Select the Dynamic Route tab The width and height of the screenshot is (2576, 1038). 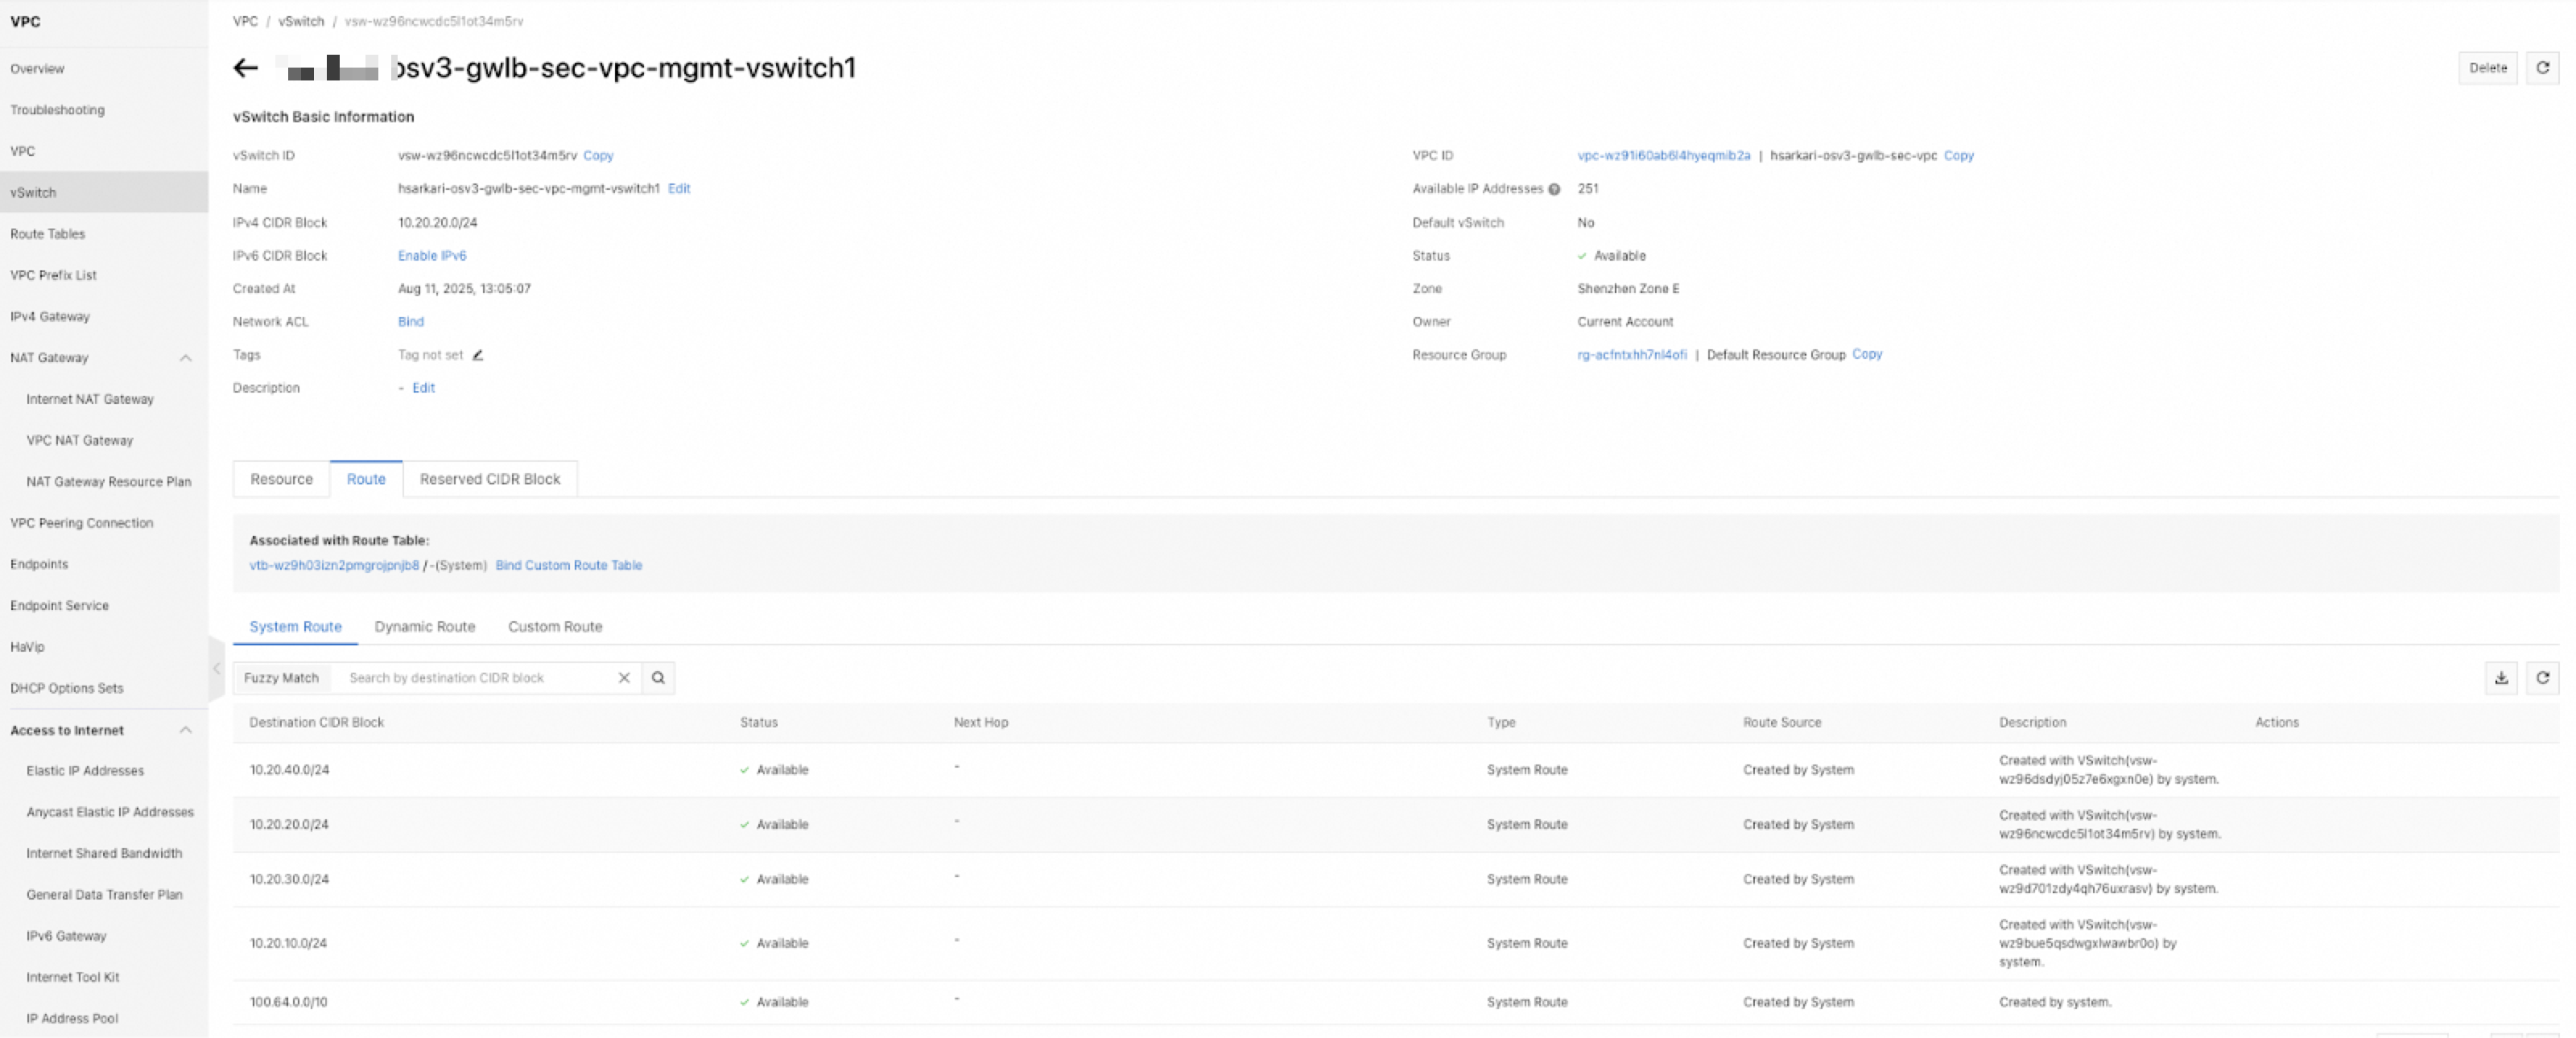424,627
